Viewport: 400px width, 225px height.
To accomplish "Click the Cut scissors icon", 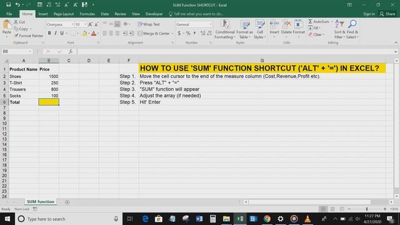I will (16, 22).
